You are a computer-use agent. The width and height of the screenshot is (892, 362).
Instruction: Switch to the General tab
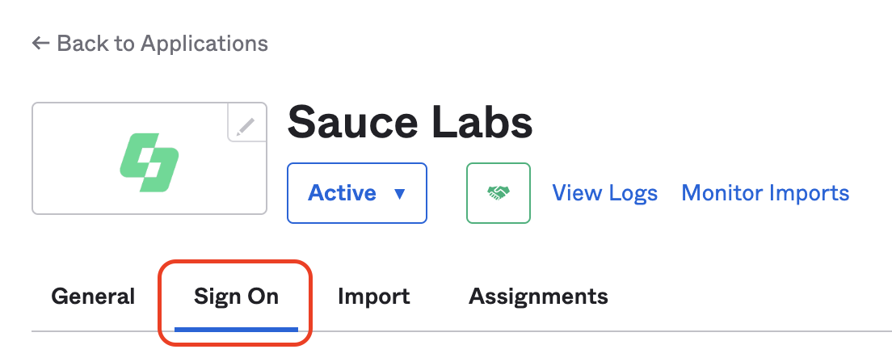tap(93, 297)
